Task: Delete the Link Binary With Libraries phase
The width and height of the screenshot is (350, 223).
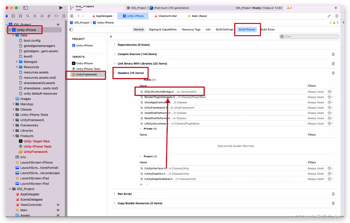Action: [x=333, y=63]
